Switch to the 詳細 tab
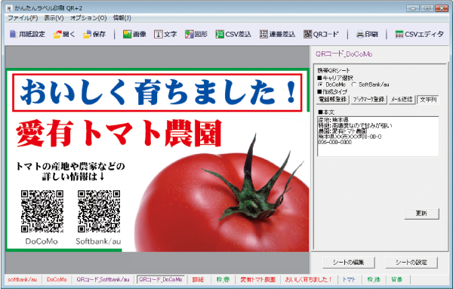 click(198, 280)
